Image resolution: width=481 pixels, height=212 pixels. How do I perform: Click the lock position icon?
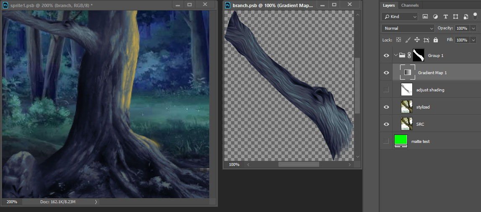point(417,40)
